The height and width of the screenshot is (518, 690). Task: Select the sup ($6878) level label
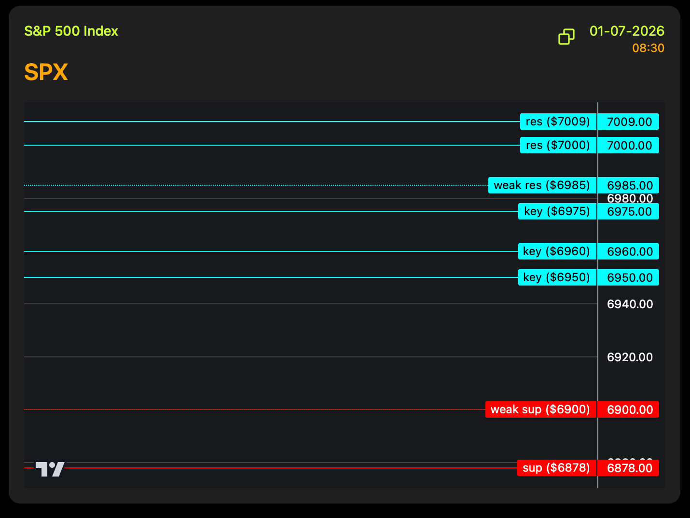click(x=556, y=468)
